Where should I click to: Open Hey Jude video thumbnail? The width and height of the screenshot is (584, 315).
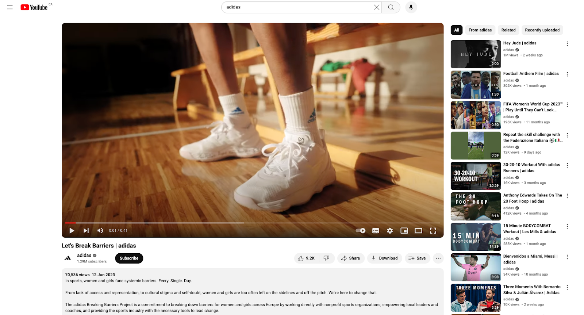(x=476, y=54)
